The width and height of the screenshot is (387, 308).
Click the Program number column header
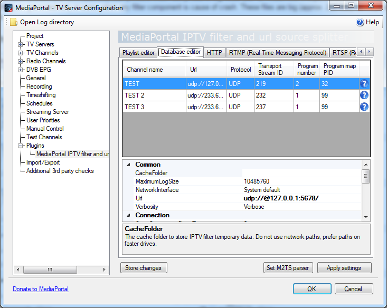coord(307,69)
